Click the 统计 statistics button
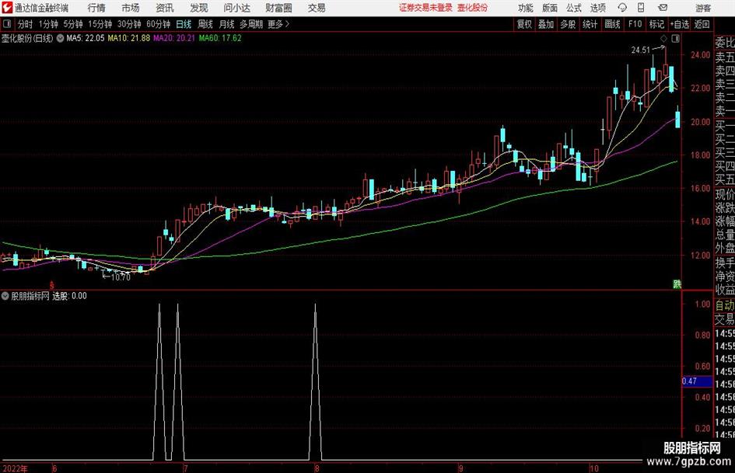 (x=590, y=24)
